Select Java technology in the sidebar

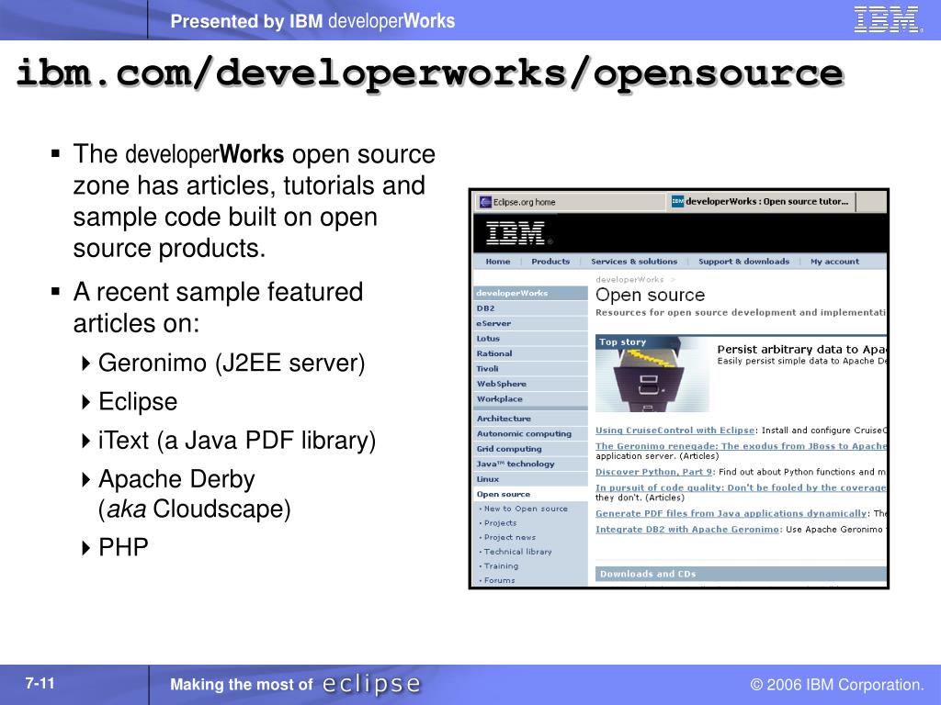point(530,464)
